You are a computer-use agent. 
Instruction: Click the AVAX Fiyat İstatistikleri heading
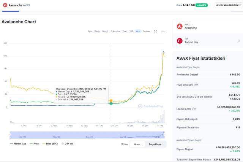pyautogui.click(x=201, y=58)
